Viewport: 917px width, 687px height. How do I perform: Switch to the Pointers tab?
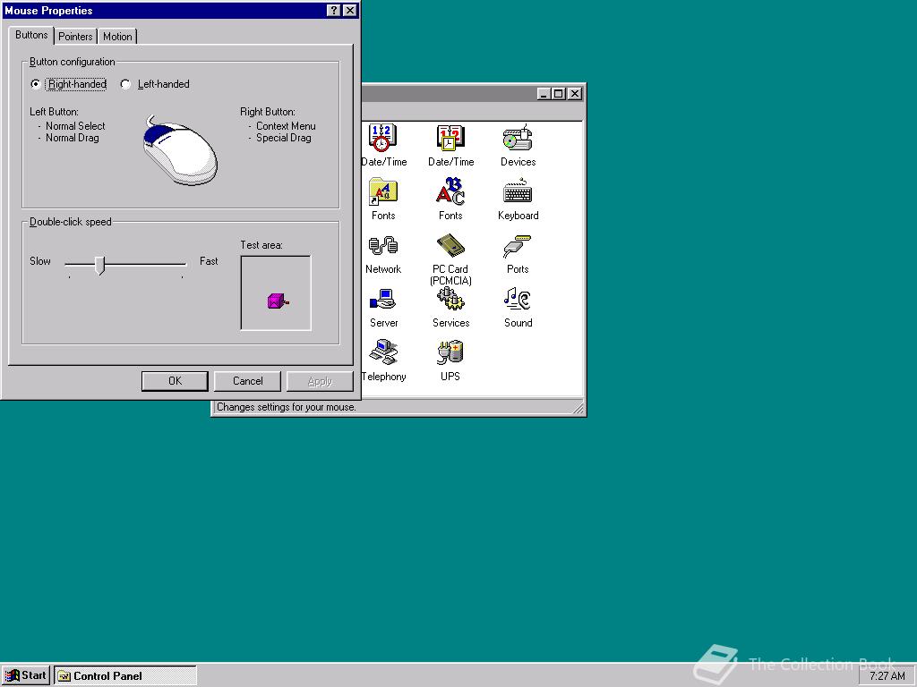click(x=75, y=36)
